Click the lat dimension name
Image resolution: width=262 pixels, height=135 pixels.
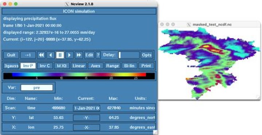(x=31, y=118)
